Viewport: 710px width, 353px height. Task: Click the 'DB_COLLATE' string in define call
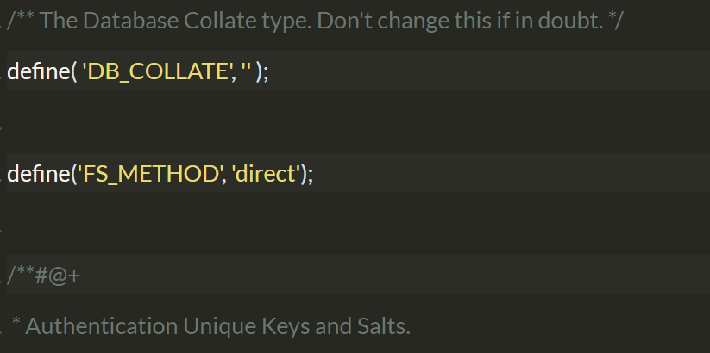coord(158,71)
